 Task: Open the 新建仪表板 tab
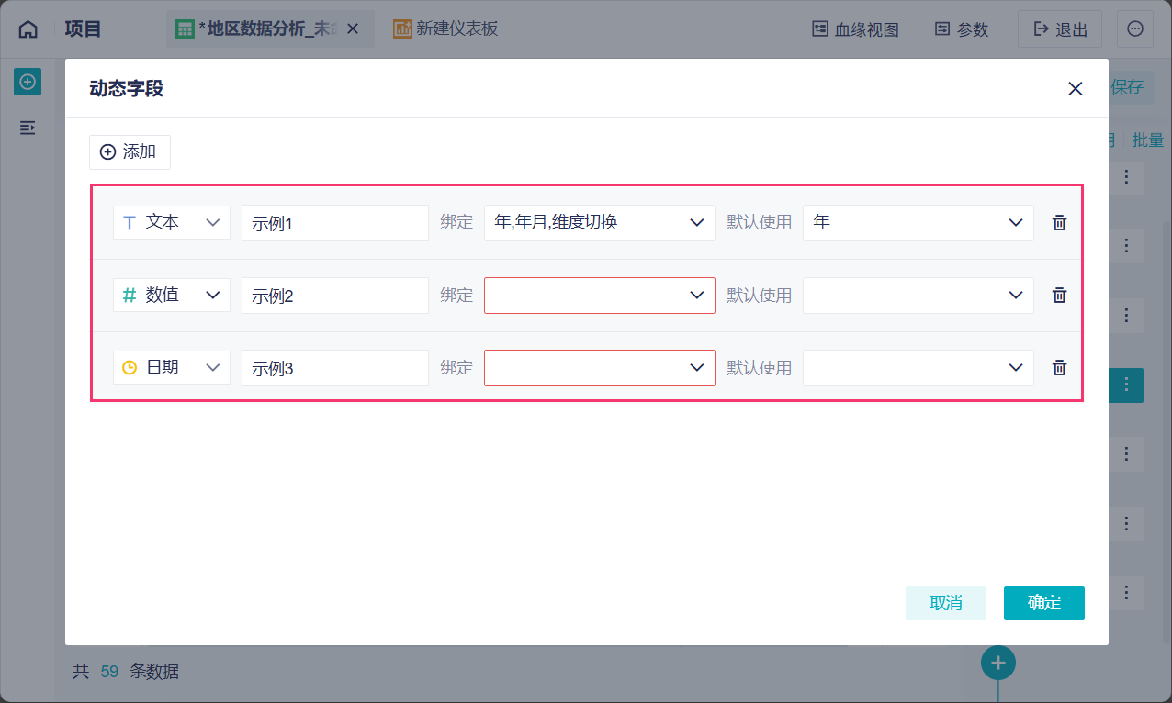[445, 28]
